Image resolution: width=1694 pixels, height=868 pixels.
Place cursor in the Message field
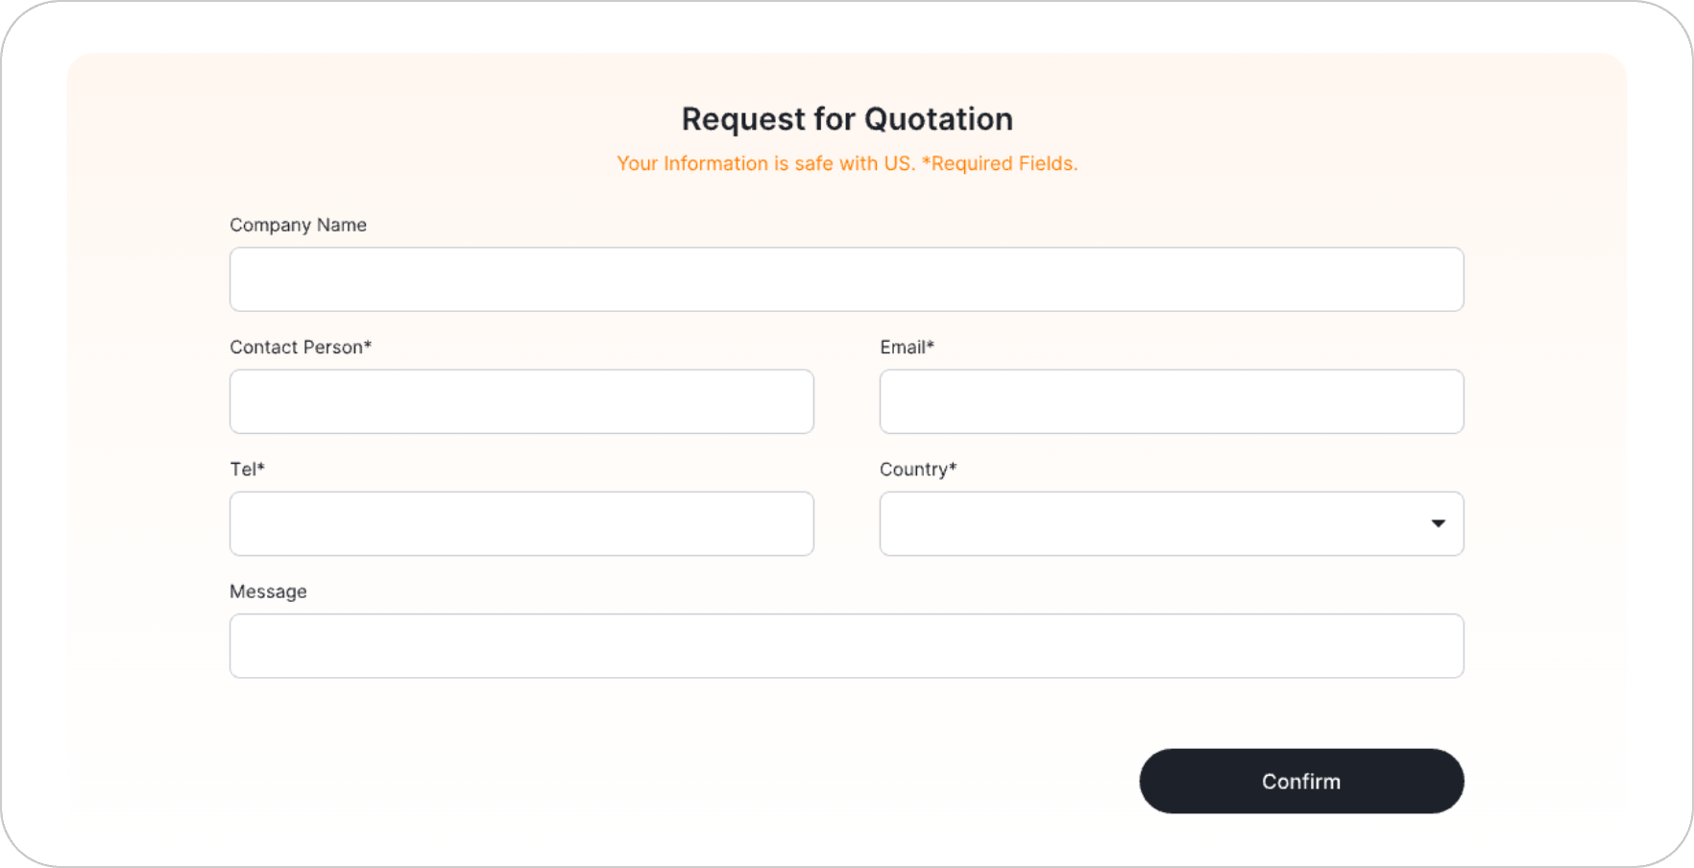(847, 646)
